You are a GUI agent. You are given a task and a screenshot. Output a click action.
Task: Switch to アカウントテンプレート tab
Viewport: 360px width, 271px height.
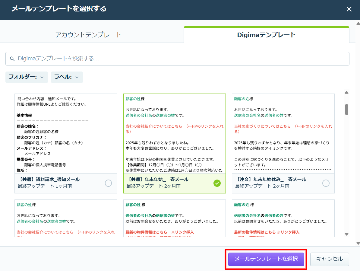coord(88,35)
